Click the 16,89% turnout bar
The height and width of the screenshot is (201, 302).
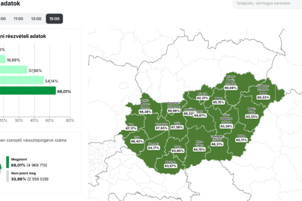[x=3, y=60]
